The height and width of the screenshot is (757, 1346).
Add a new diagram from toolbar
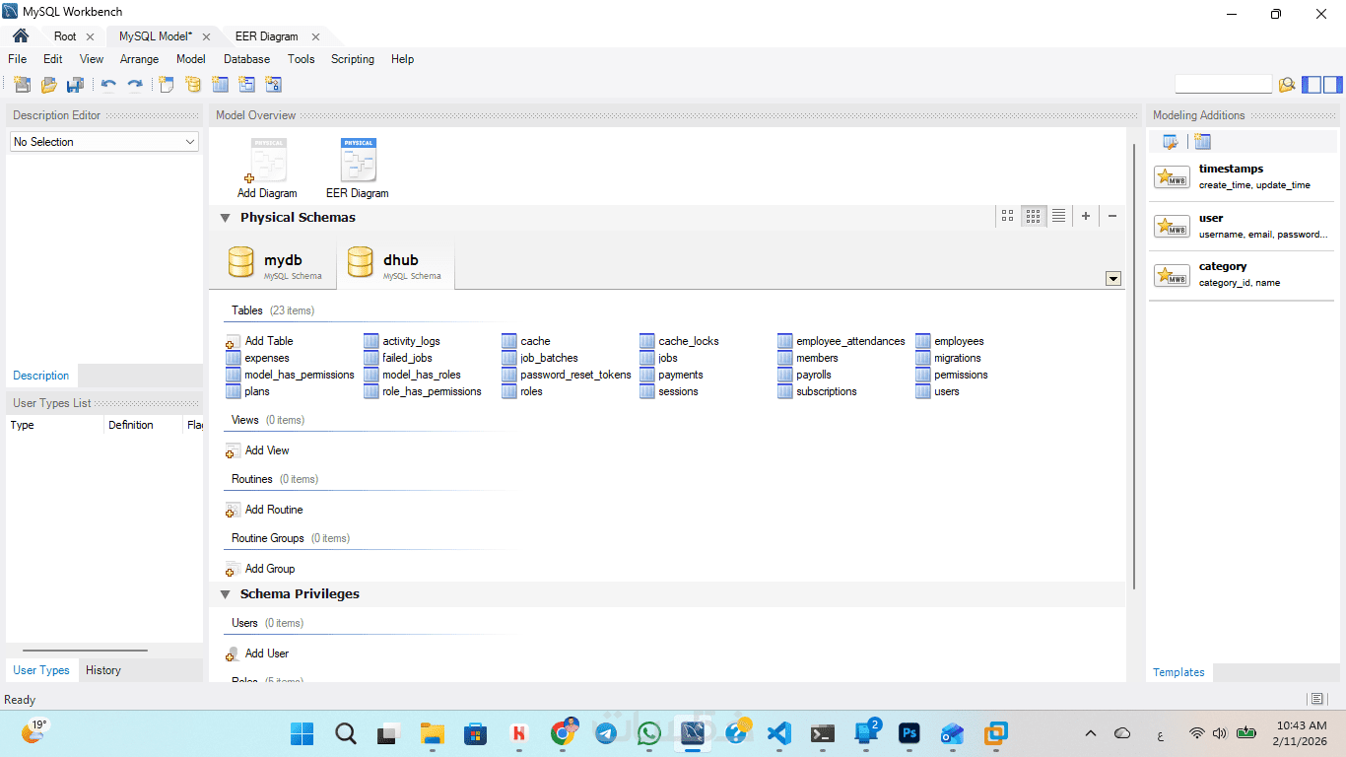(167, 85)
